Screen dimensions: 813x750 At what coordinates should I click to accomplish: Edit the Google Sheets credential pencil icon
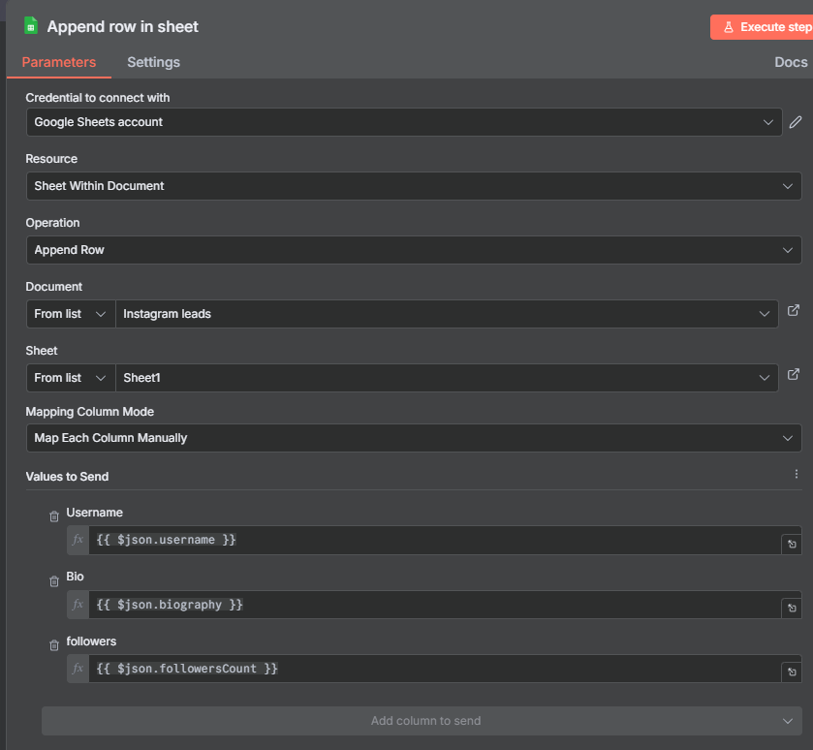[x=795, y=122]
